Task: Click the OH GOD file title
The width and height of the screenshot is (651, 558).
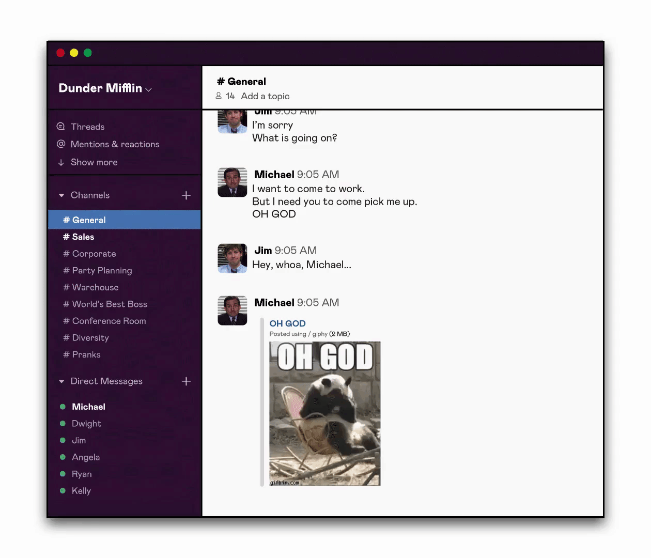Action: (287, 323)
